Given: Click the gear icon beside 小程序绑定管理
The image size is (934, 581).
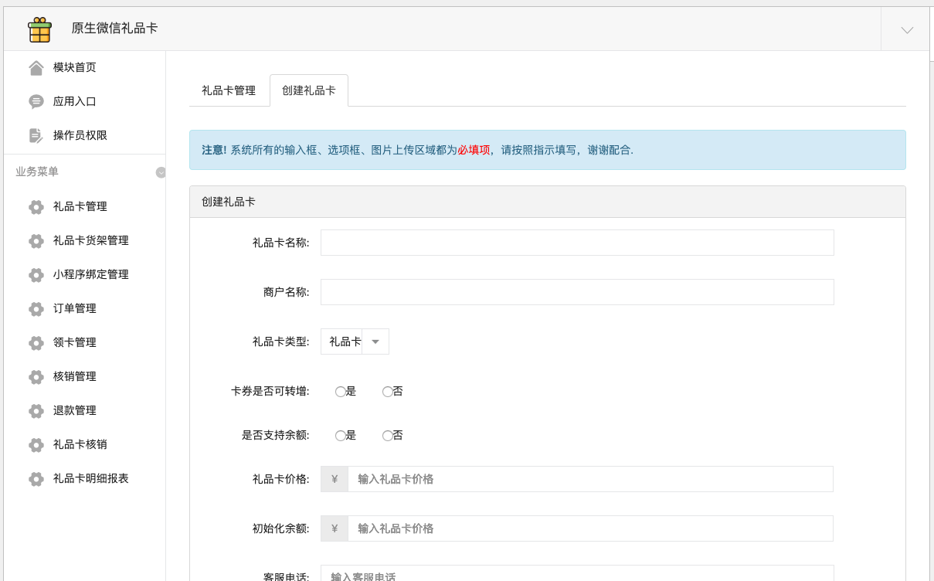Looking at the screenshot, I should (x=36, y=275).
